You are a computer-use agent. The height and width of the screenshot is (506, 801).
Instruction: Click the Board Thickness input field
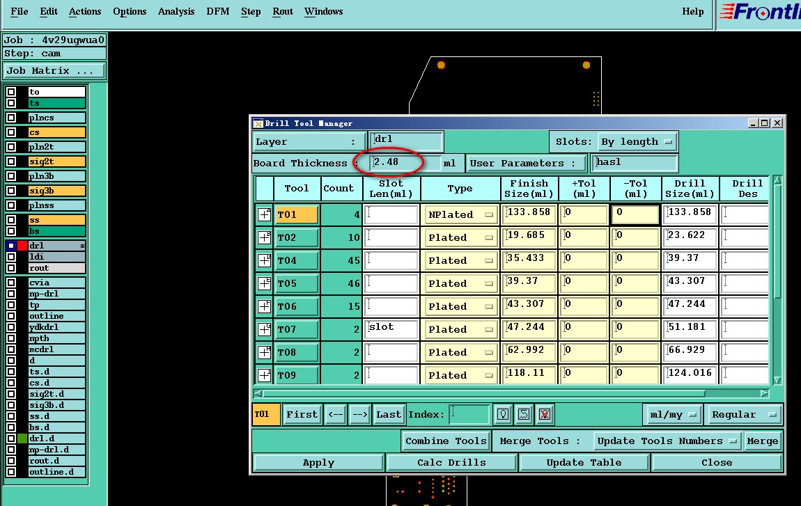pyautogui.click(x=405, y=163)
